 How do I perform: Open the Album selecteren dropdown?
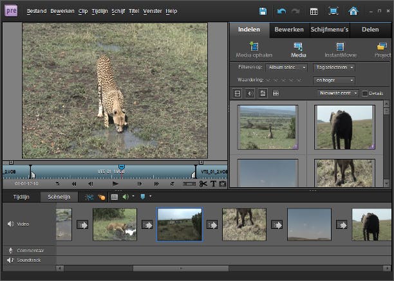[286, 68]
